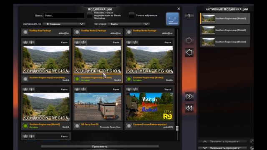Image resolution: width=267 pixels, height=150 pixels.
Task: Show details via info icon on SR-ferry-Prm-EU
Action: tap(83, 89)
